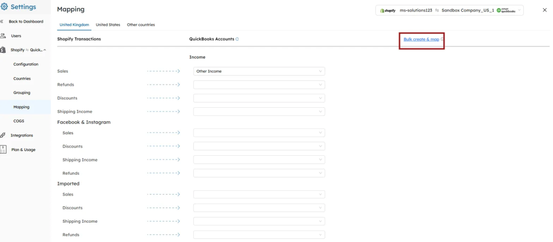Close the Mapping settings with the X

click(x=544, y=10)
